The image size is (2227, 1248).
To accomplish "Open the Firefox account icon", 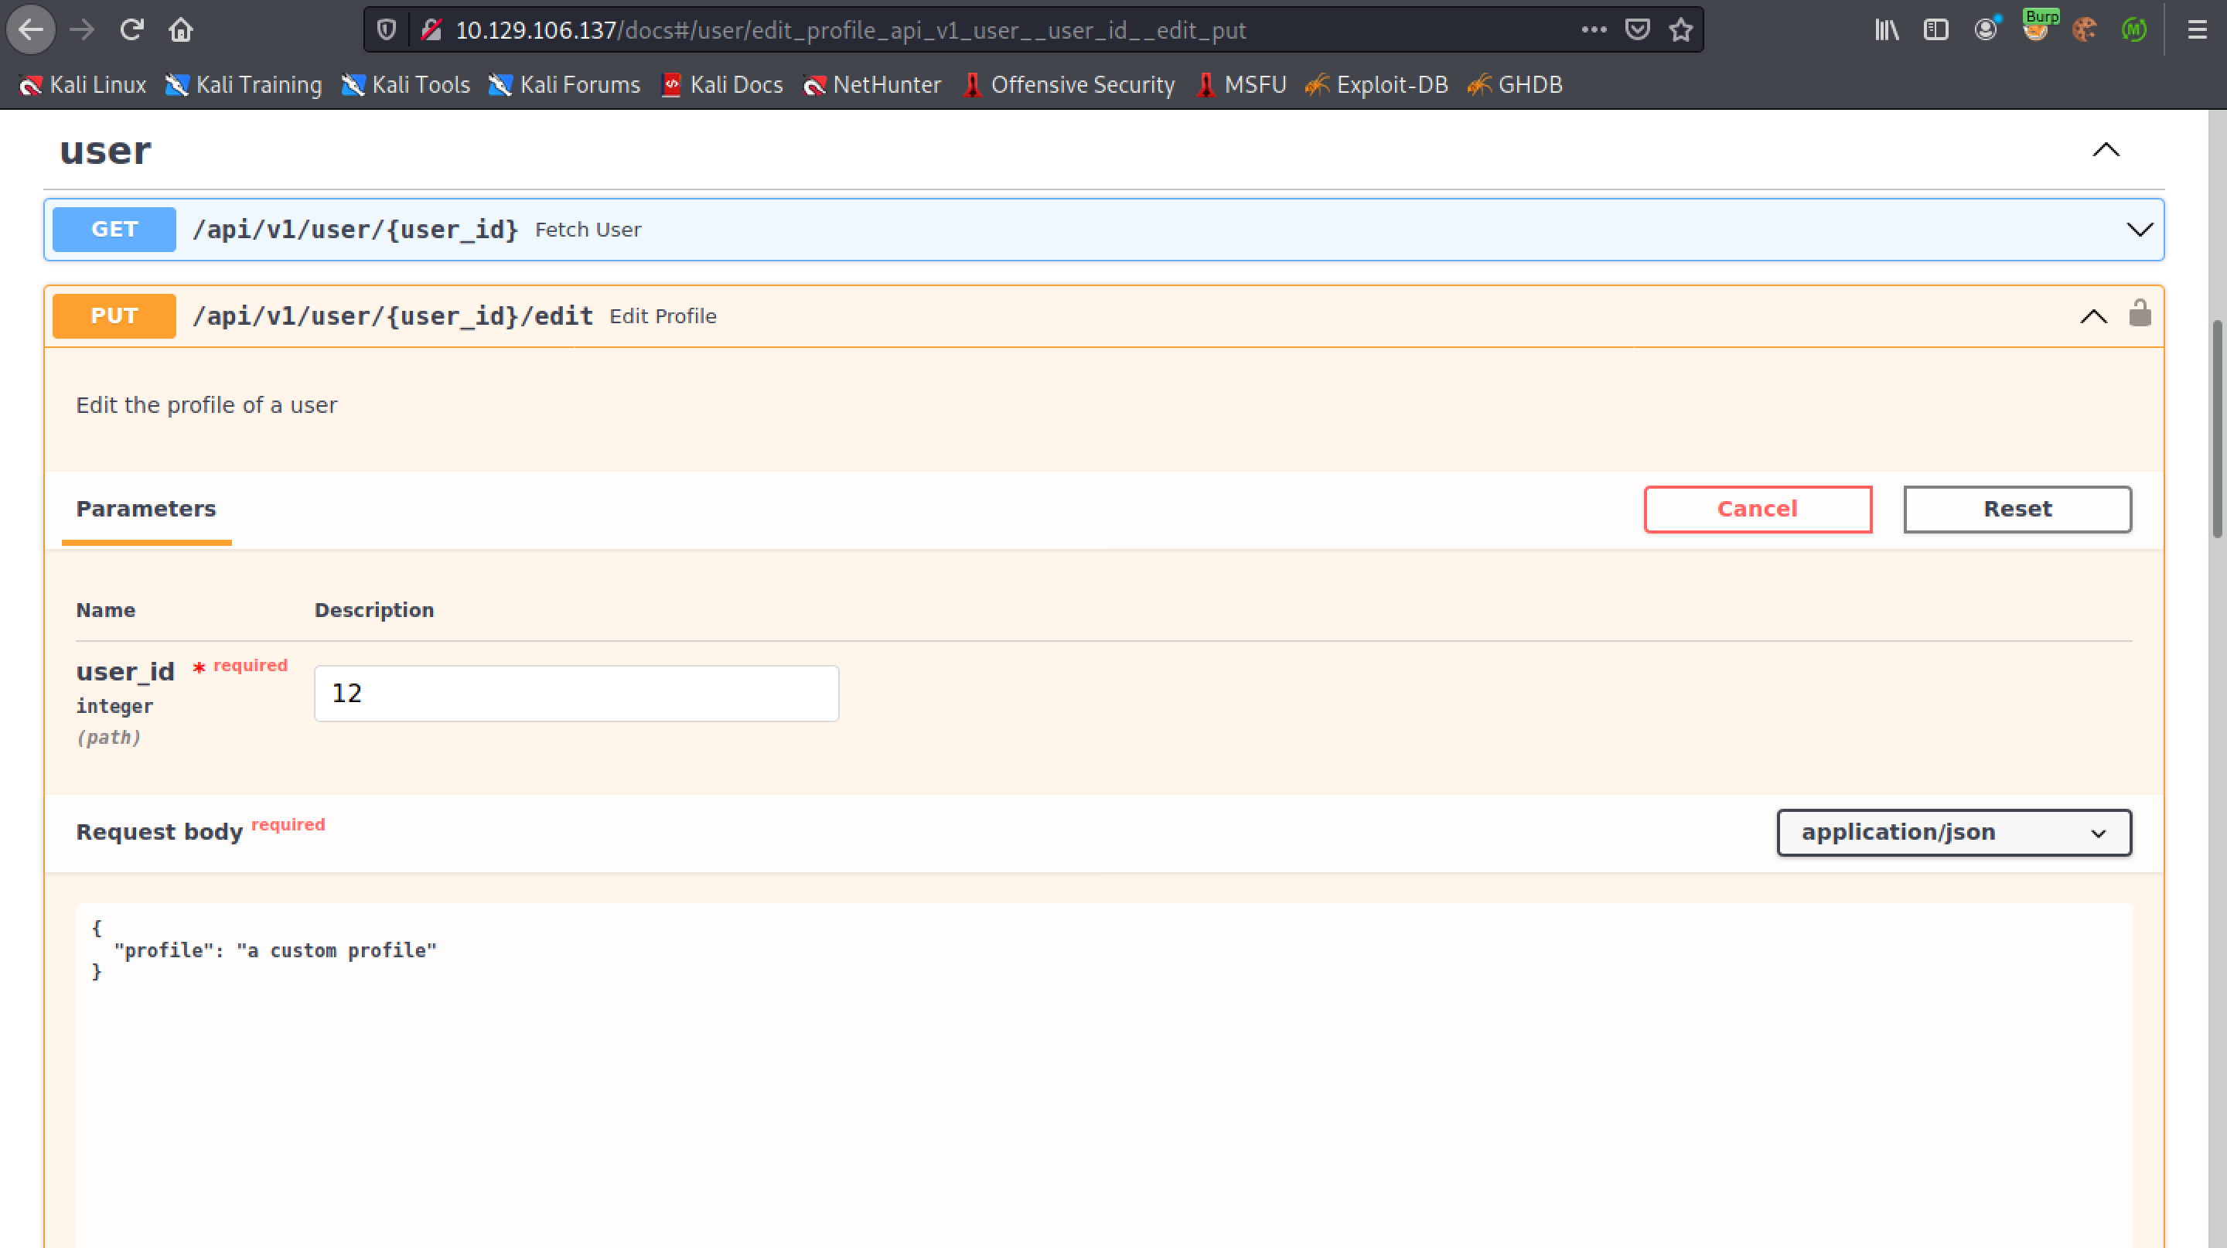I will point(1986,30).
